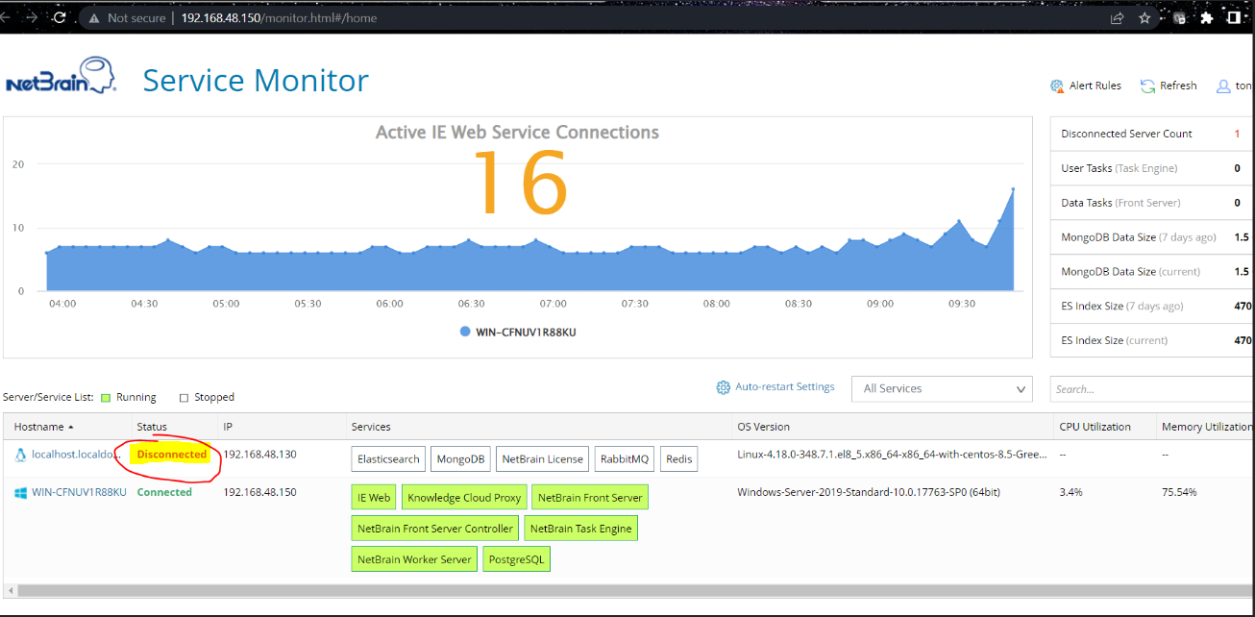Click the Windows-Server-2019 OS version text
The height and width of the screenshot is (617, 1255).
(x=869, y=492)
